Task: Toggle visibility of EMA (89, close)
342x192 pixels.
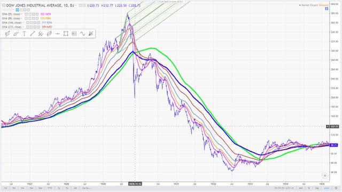Action: pos(26,18)
